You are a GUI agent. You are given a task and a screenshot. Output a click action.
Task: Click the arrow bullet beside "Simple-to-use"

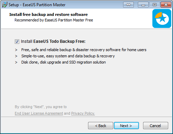pos(16,56)
